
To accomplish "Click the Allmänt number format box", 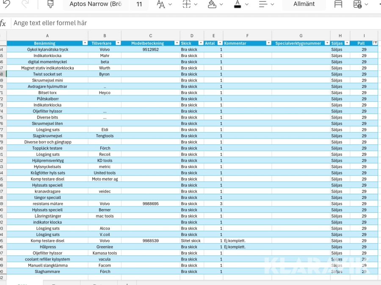I will coord(304,4).
